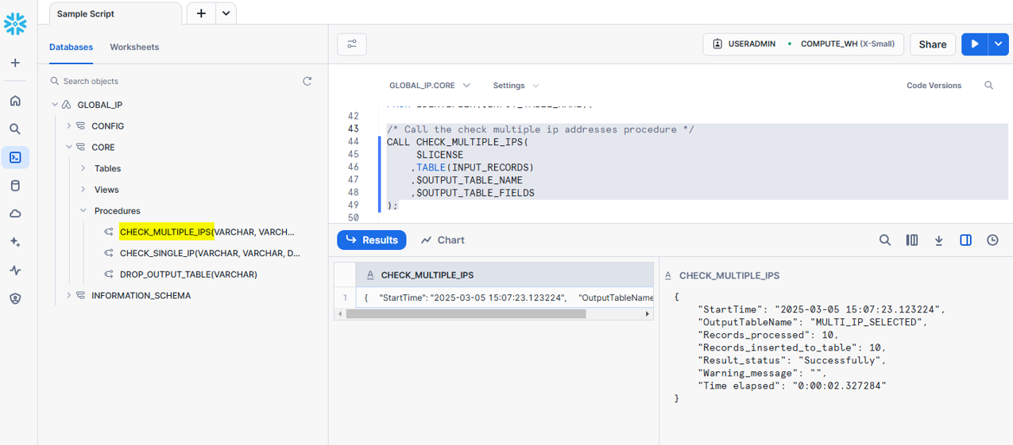Select the result cell with StartTime
The height and width of the screenshot is (445, 1013).
tap(505, 297)
